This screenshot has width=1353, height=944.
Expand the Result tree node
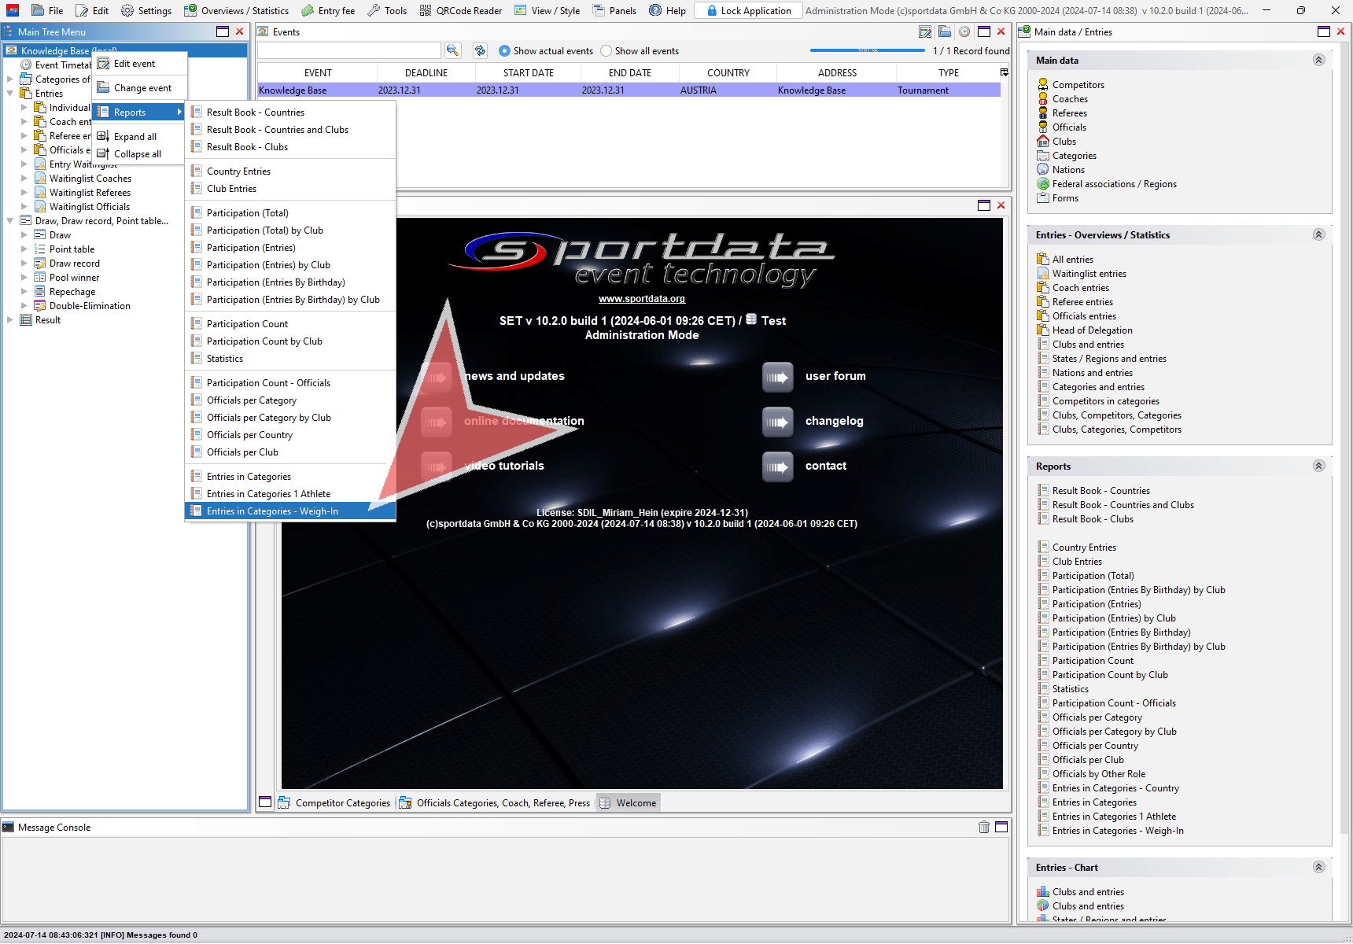[10, 320]
